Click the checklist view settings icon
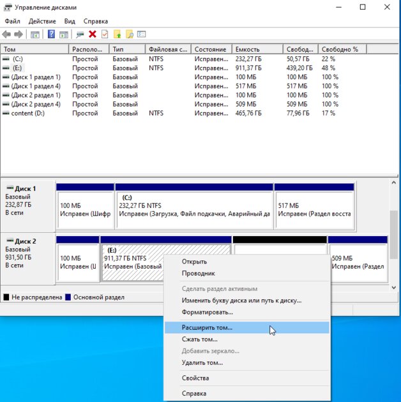401x402 pixels. coord(141,34)
